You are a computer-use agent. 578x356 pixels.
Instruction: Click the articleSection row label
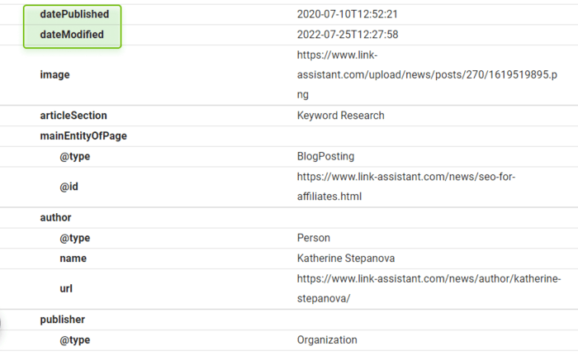73,116
